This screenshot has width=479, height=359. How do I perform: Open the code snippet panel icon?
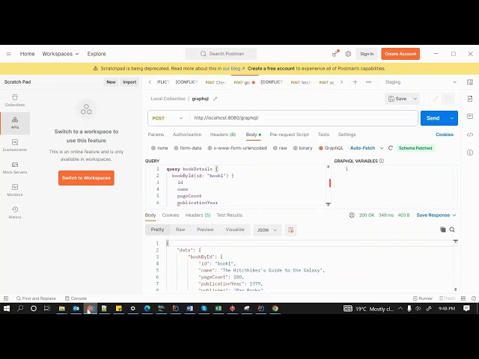pos(470,135)
